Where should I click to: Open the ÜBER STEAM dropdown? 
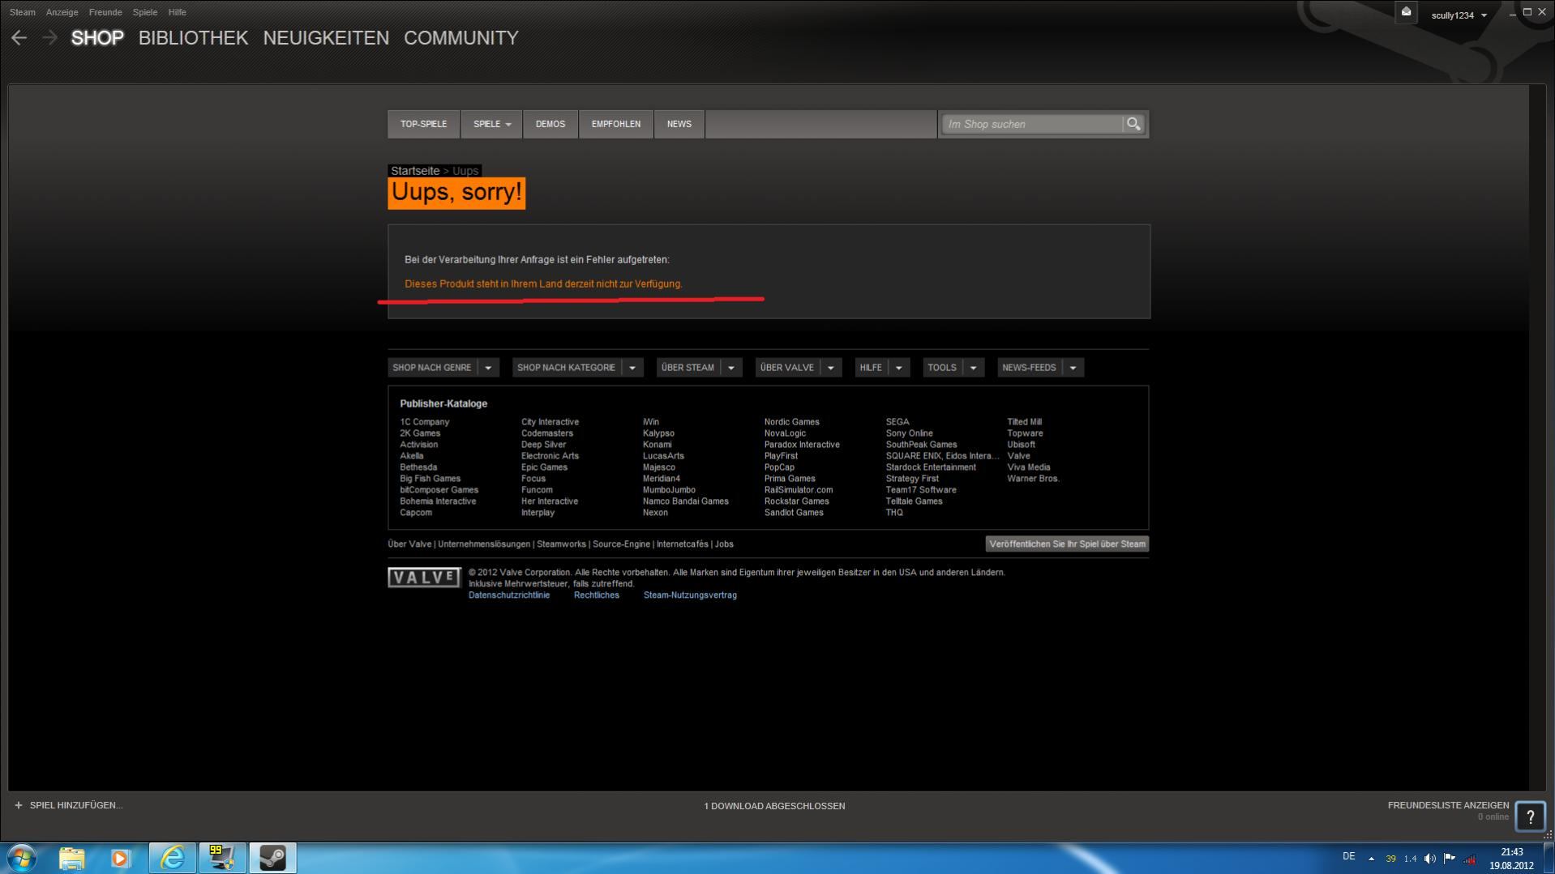tap(730, 368)
